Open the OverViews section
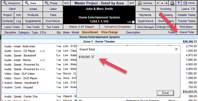This screenshot has height=101, width=198. [53, 21]
